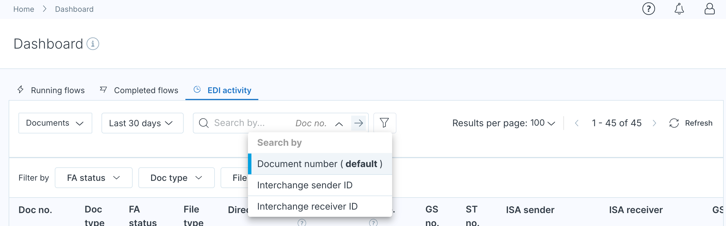Click the filter funnel icon
Screen dimensions: 726x226
coord(384,123)
